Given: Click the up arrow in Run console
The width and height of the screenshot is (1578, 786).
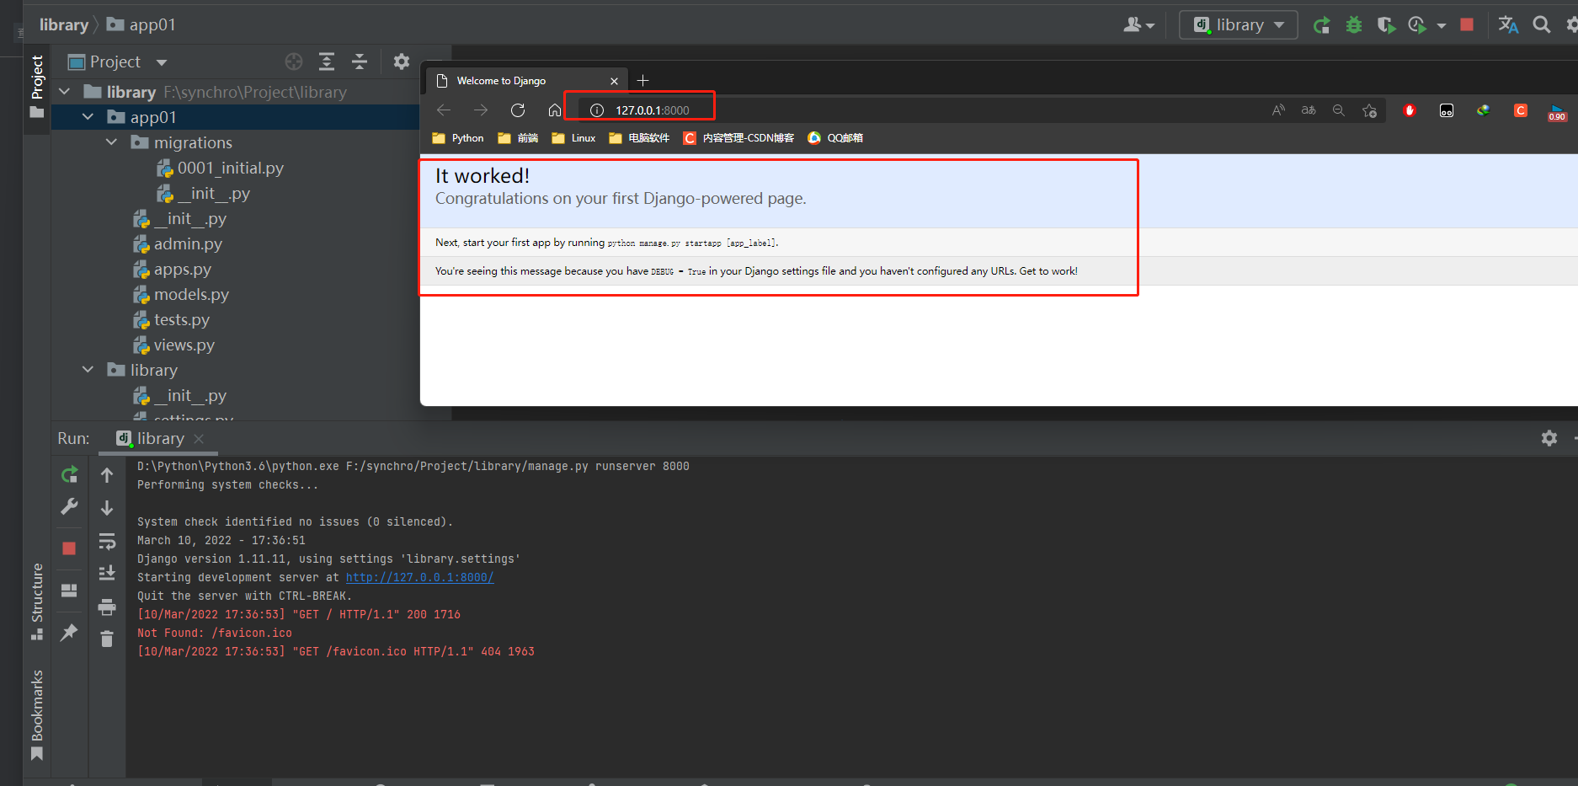Looking at the screenshot, I should click(107, 475).
